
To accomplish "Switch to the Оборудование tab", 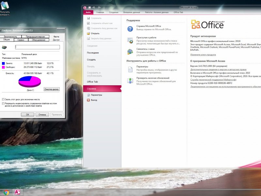I will tap(38, 40).
